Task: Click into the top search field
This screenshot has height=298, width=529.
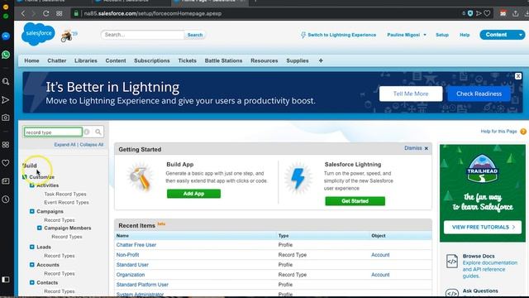Action: point(142,35)
